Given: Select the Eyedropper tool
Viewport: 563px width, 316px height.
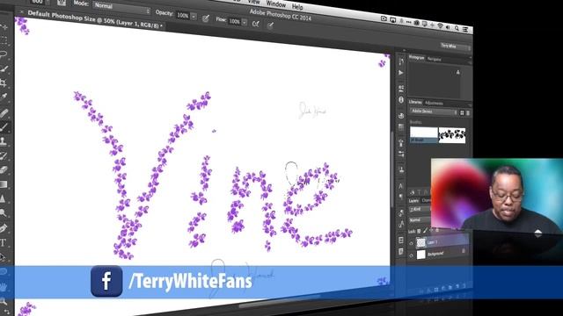Looking at the screenshot, I should 4,97.
